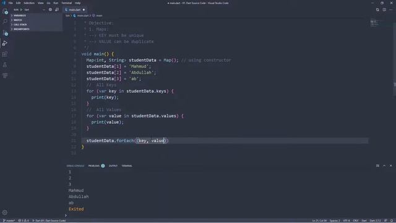Viewport: 396px width, 223px height.
Task: Click the CRLF line ending indicator
Action: 356,221
